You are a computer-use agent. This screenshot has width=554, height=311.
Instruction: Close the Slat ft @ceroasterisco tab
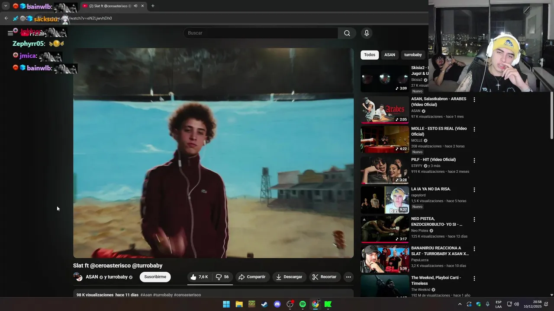click(x=142, y=6)
